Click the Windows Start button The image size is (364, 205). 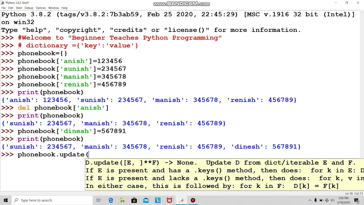coord(5,200)
